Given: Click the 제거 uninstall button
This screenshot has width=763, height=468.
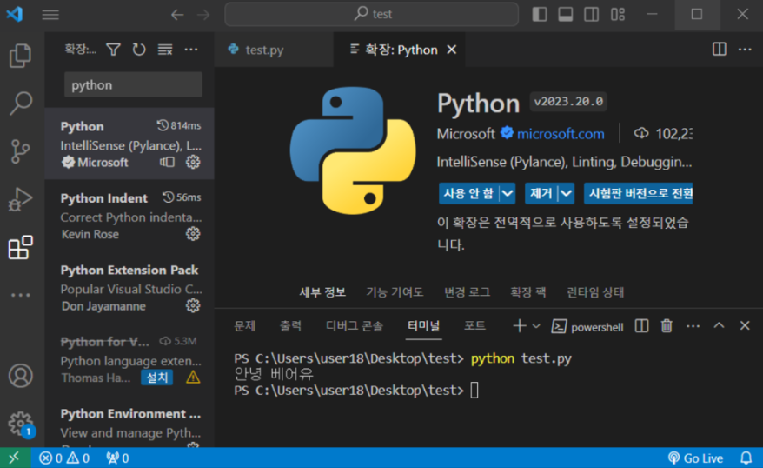Looking at the screenshot, I should pyautogui.click(x=541, y=193).
